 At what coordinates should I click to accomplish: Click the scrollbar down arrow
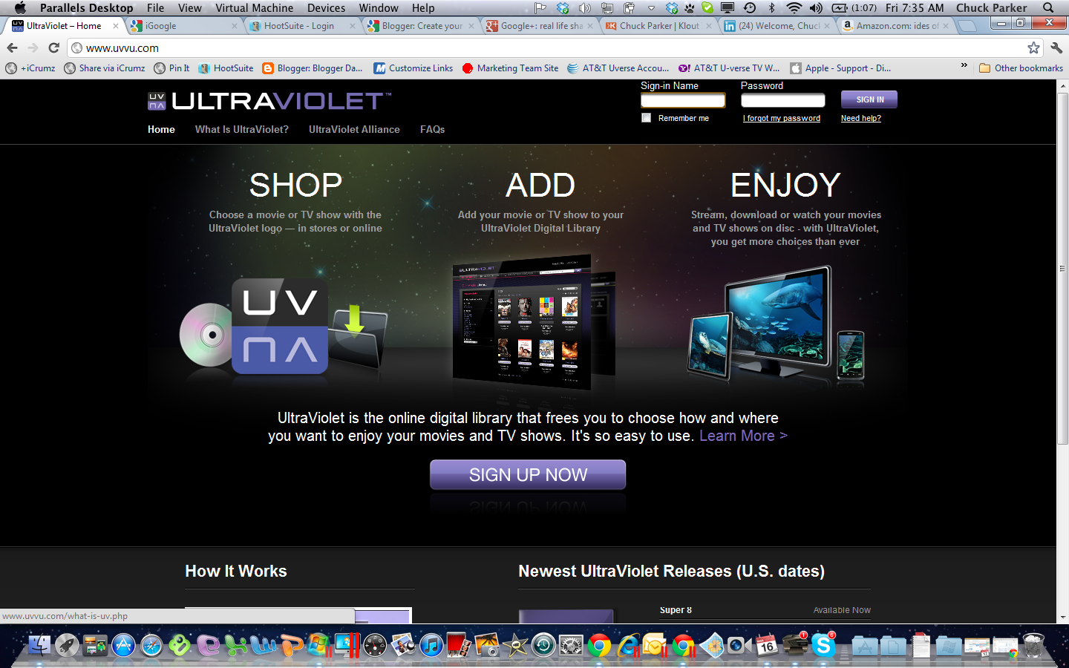tap(1062, 617)
